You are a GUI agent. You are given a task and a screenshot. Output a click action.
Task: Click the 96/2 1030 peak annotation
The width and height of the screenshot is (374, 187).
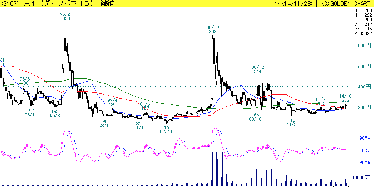[65, 16]
